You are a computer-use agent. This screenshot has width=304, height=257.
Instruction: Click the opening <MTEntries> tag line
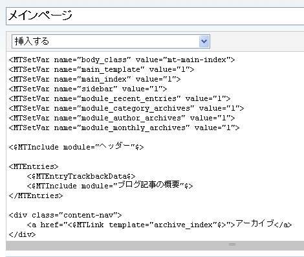click(x=34, y=166)
